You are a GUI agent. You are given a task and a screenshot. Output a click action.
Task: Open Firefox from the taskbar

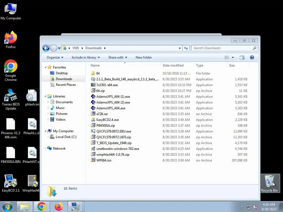pyautogui.click(x=59, y=206)
